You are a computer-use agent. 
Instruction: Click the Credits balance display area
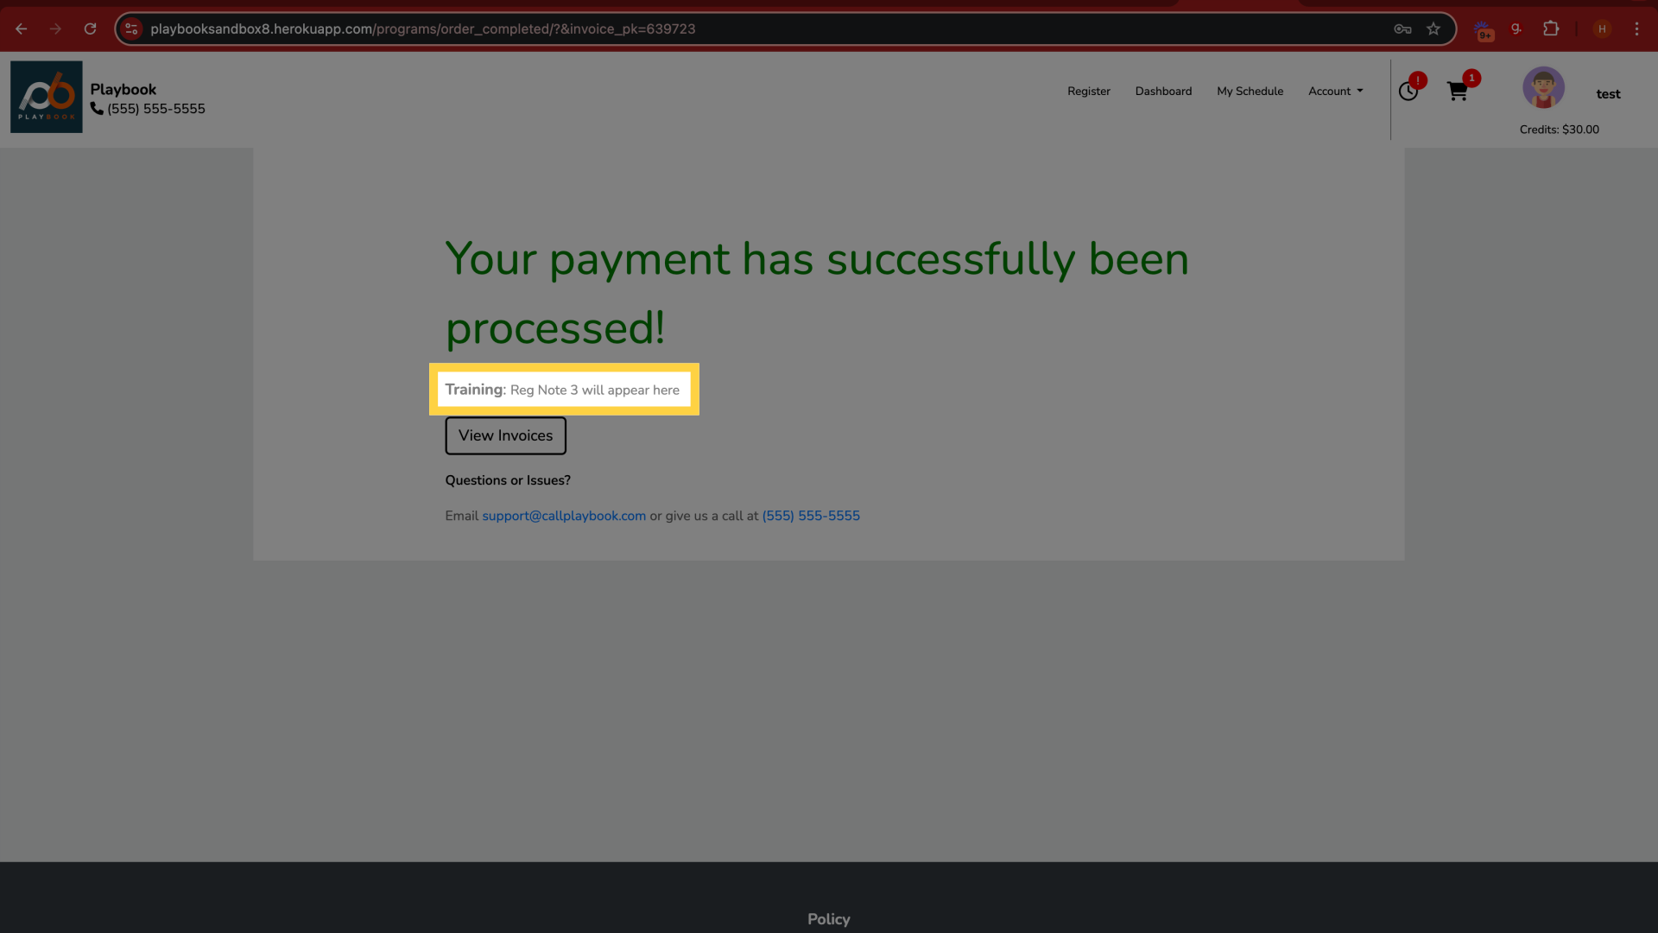tap(1559, 129)
